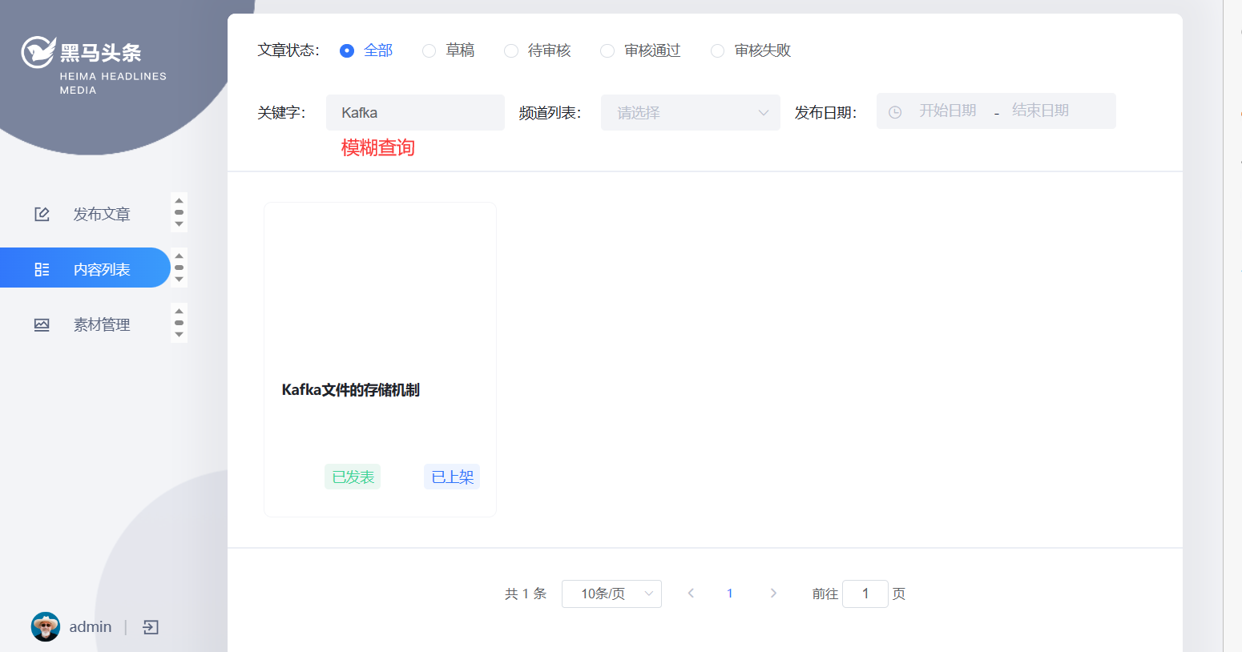The image size is (1242, 652).
Task: Click the 素材管理 image icon
Action: click(42, 324)
